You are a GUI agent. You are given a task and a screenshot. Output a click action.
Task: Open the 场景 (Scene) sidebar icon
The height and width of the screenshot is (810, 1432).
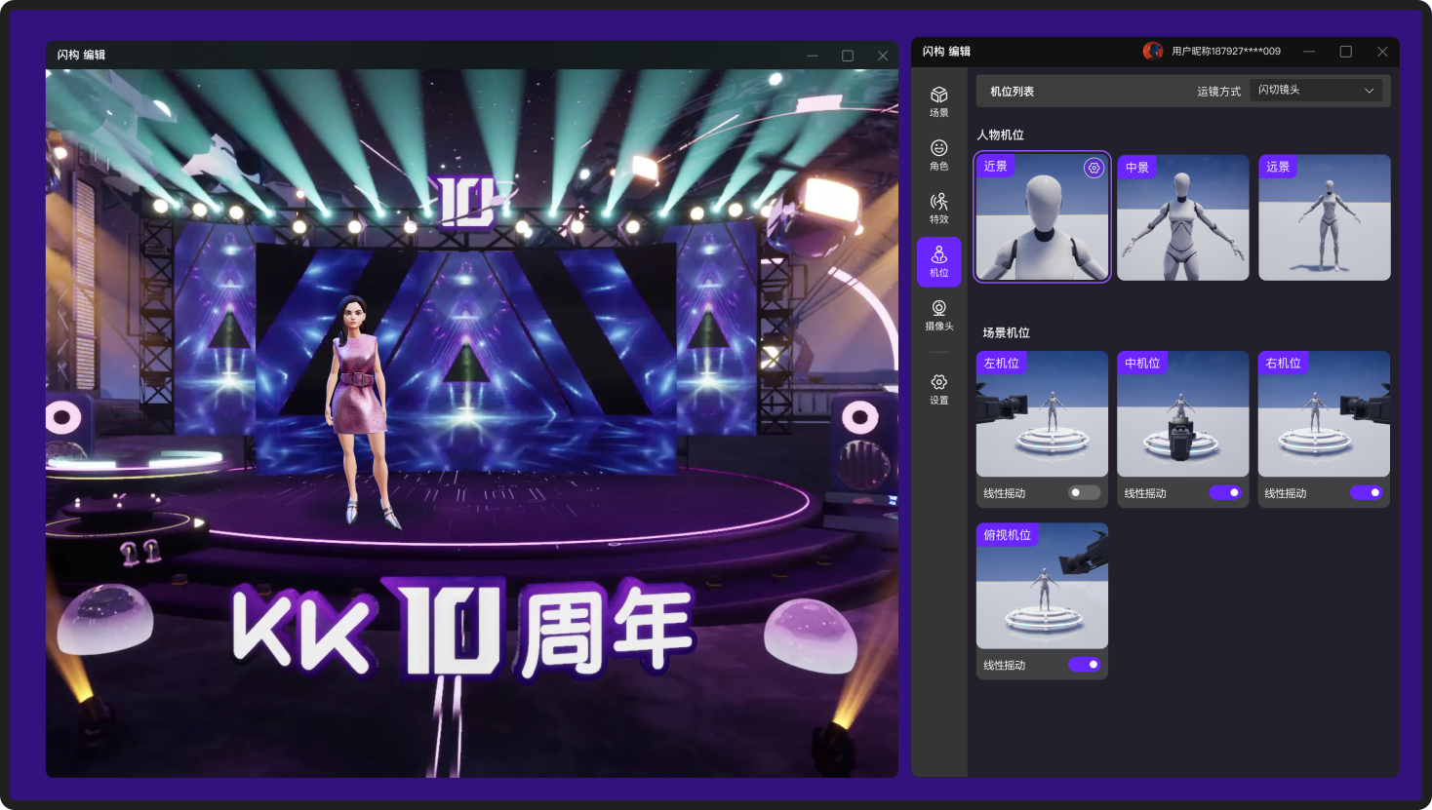point(938,101)
